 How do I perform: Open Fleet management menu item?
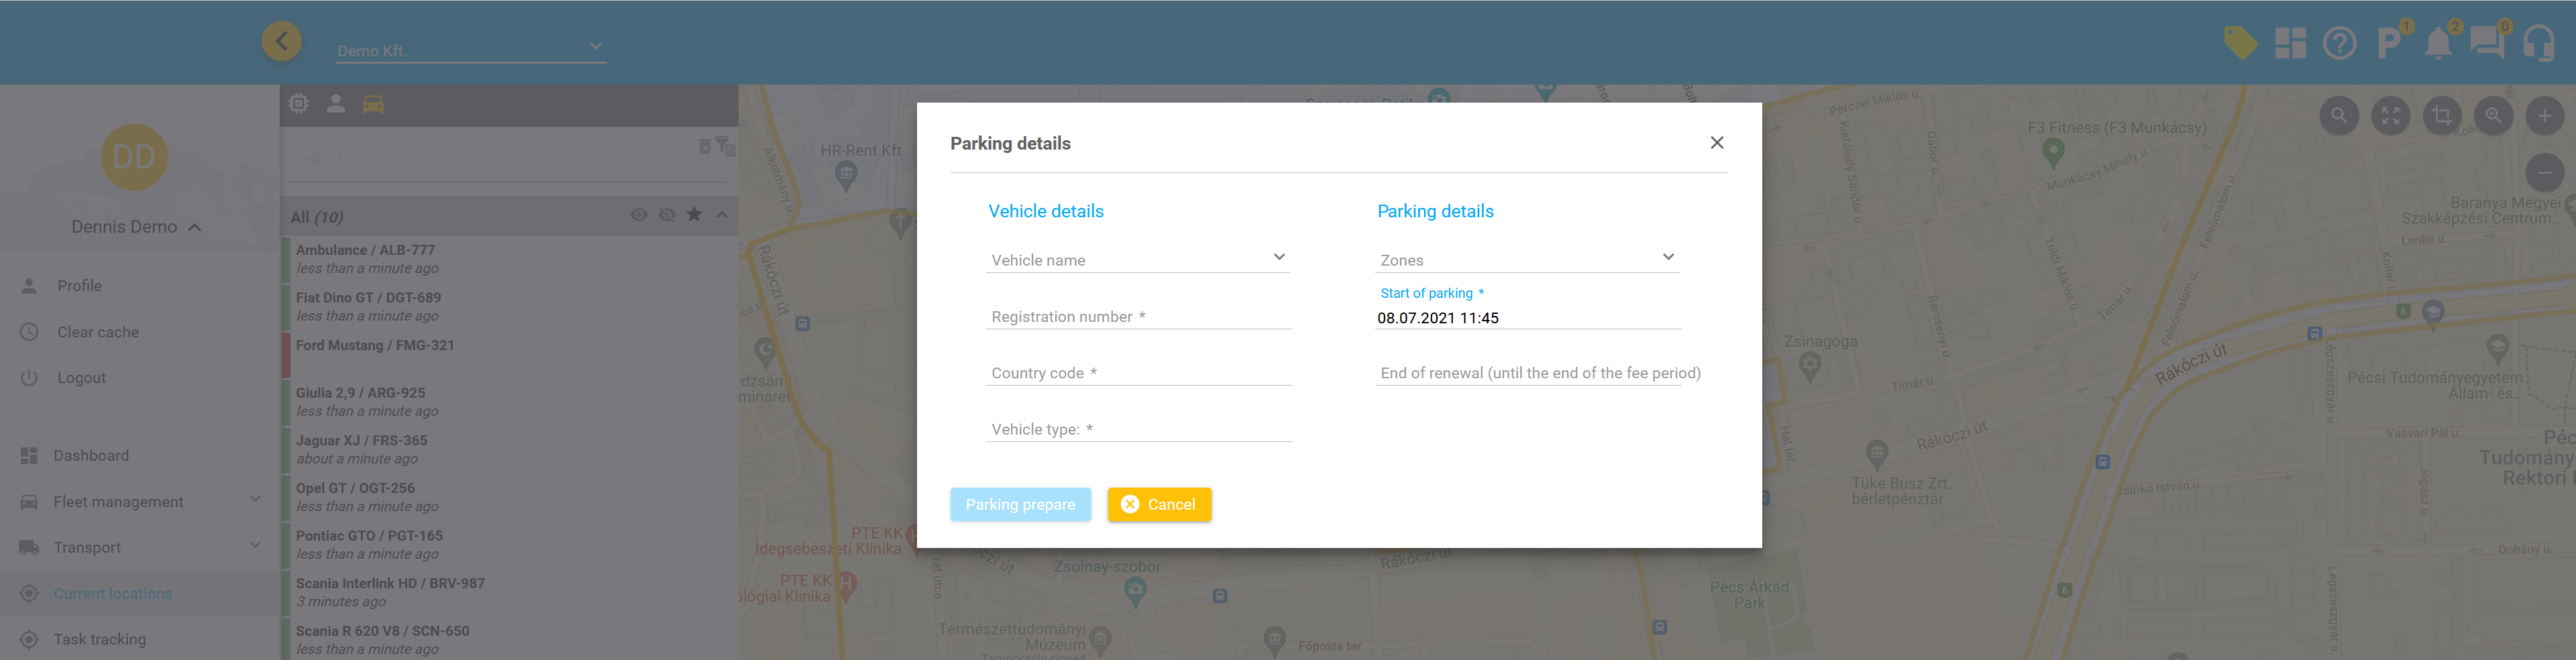pyautogui.click(x=118, y=501)
